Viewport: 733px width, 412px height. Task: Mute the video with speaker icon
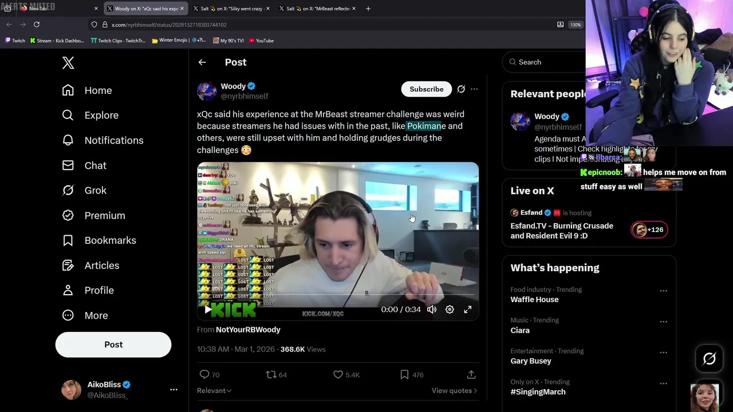432,310
